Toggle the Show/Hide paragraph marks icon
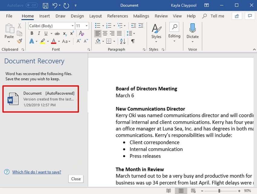257x194 pixels. pos(132,41)
